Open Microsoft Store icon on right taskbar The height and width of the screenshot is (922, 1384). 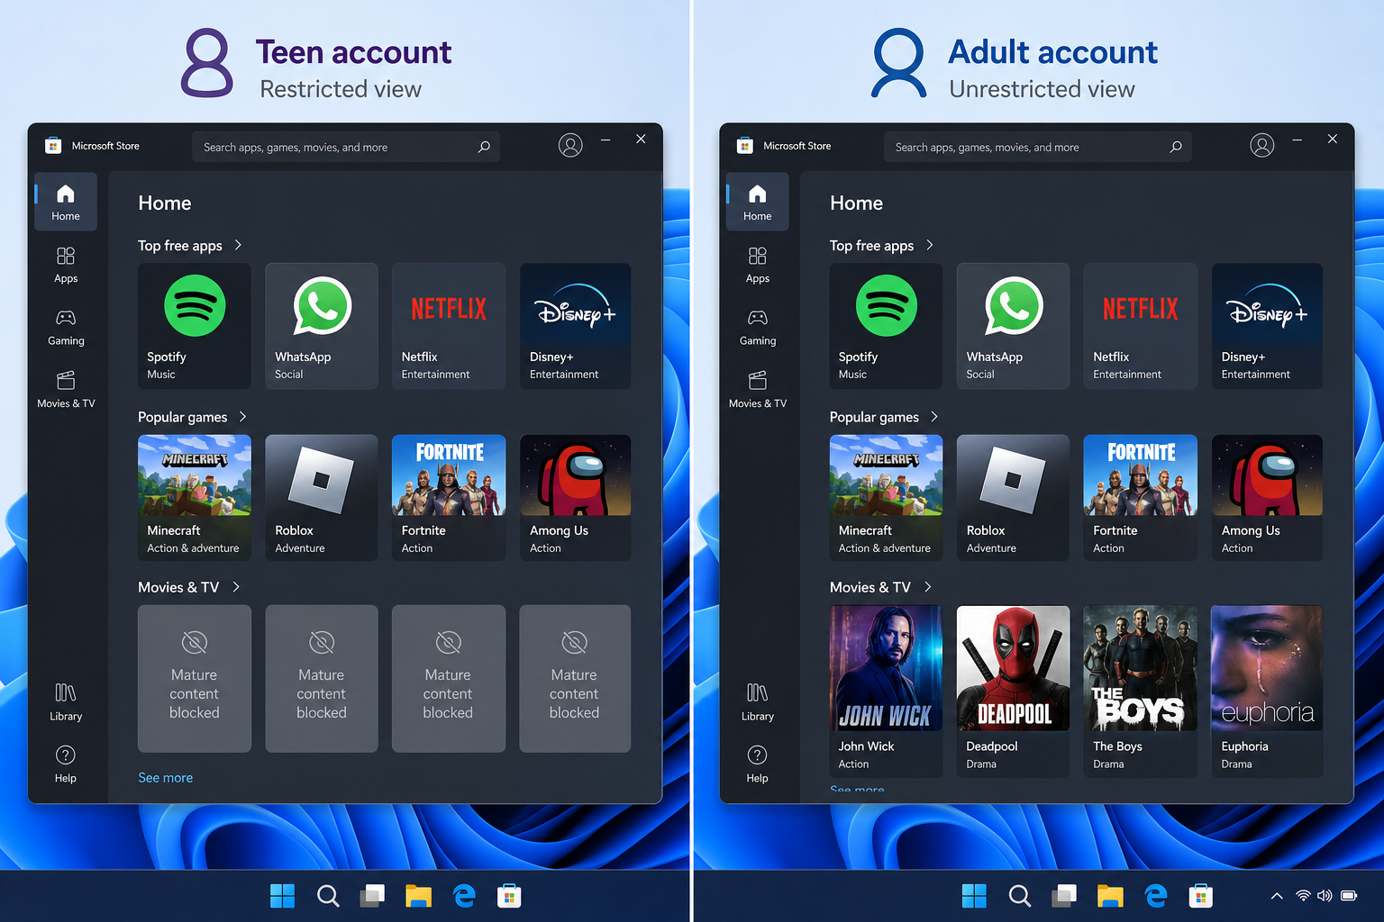point(1200,896)
